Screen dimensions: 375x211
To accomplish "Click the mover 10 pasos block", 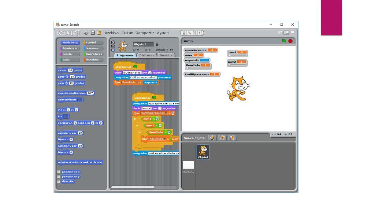I will pos(70,70).
